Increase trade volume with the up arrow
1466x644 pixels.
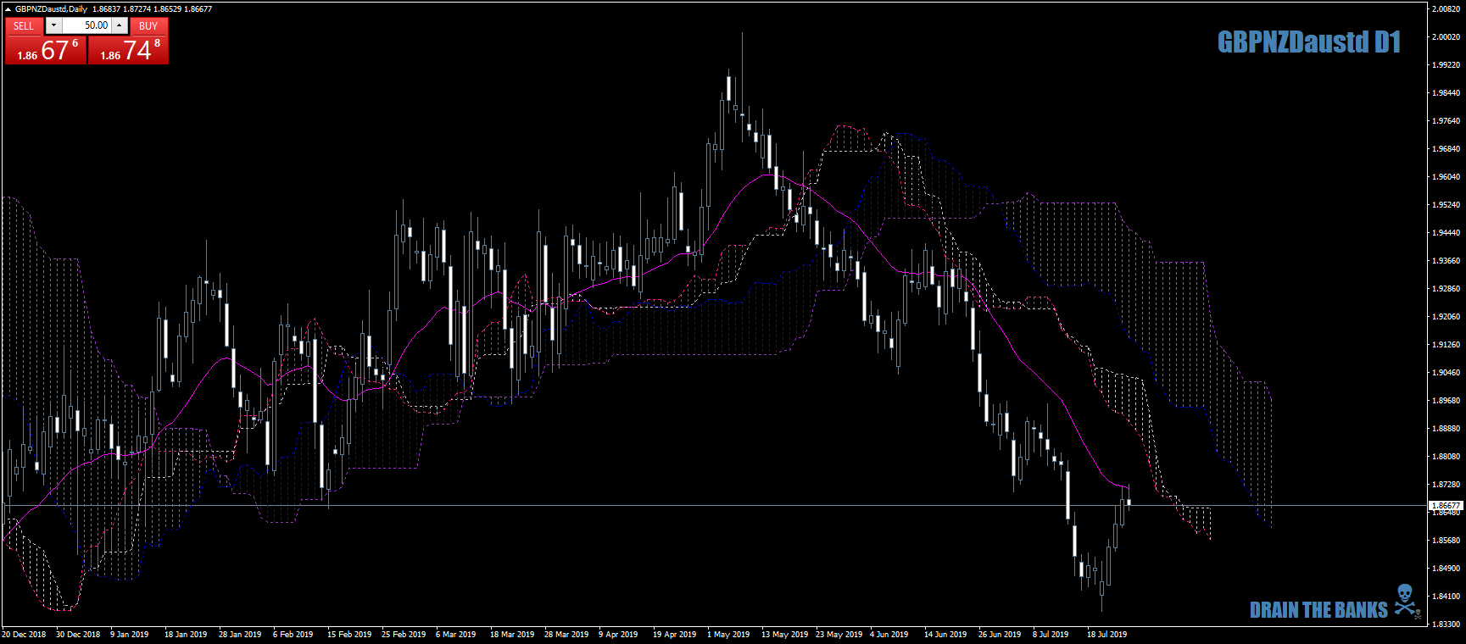120,25
